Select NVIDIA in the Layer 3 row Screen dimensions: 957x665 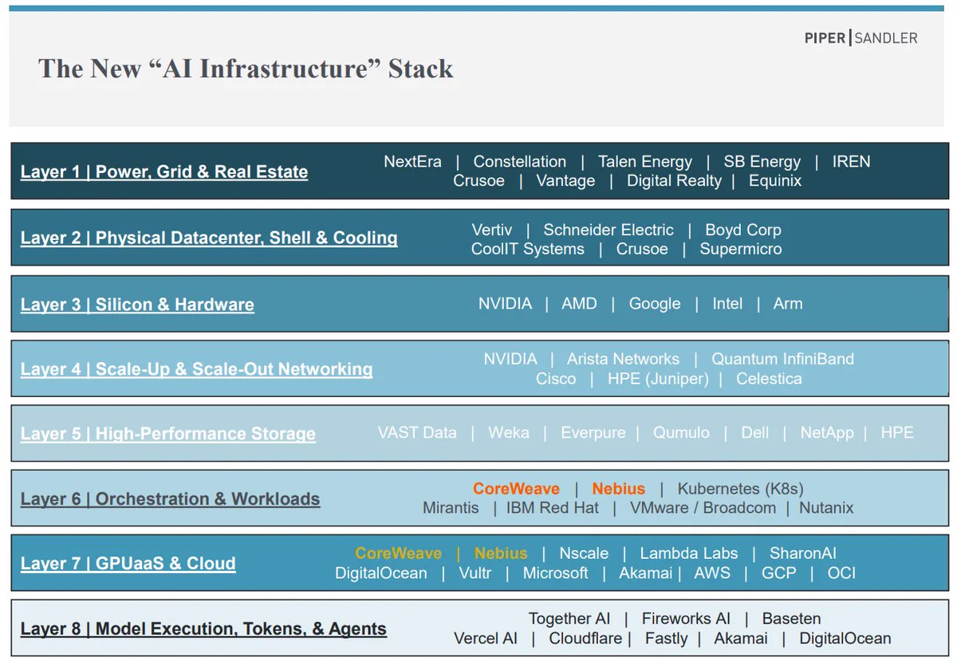point(505,304)
